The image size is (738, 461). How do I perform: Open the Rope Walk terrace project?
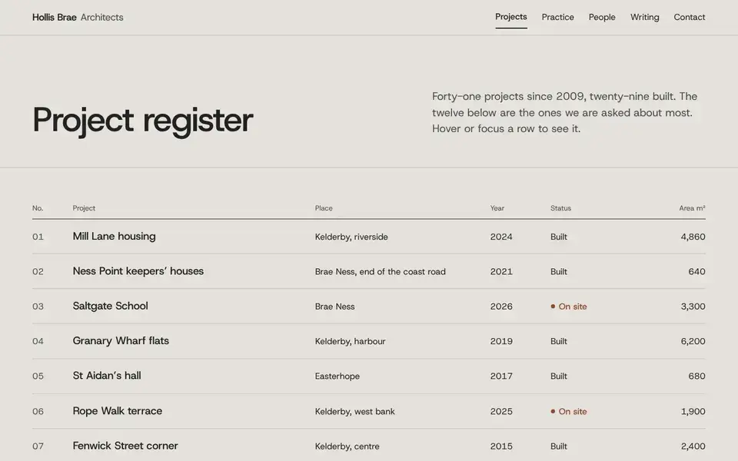[368, 411]
